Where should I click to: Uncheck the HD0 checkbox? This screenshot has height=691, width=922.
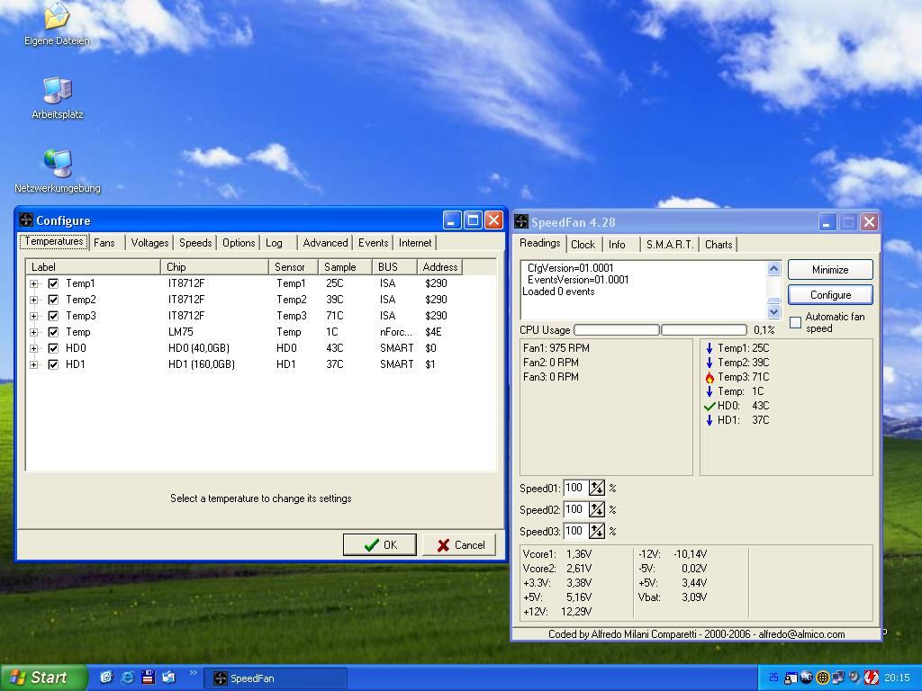[x=53, y=348]
